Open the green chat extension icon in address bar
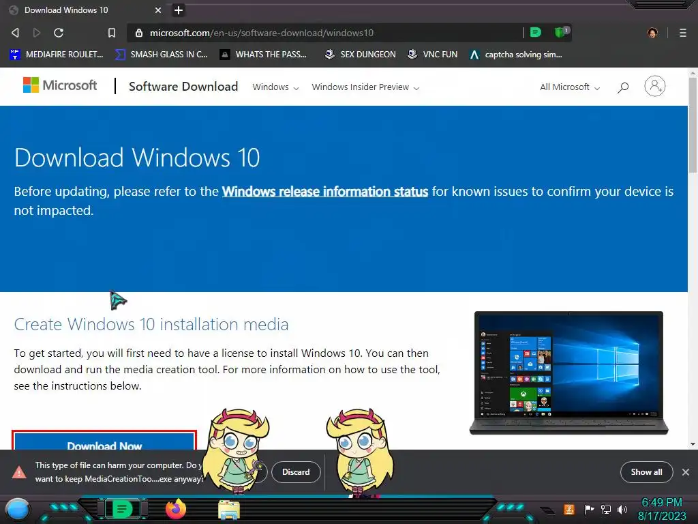698x524 pixels. [x=536, y=32]
